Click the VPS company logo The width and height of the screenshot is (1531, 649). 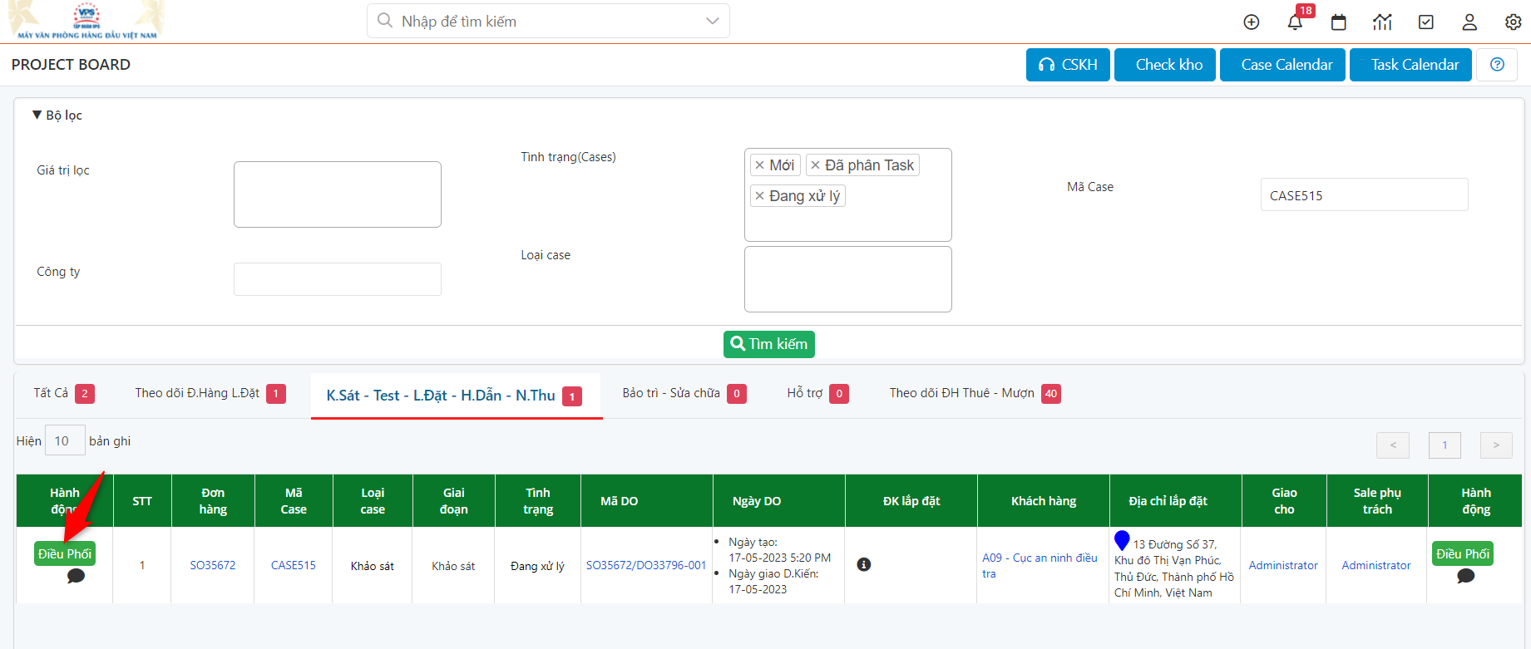coord(86,22)
